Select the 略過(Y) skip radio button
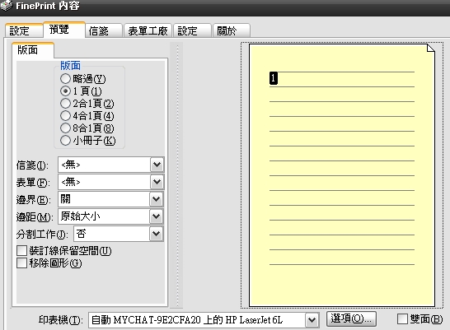Viewport: 450px width, 330px height. pos(65,78)
